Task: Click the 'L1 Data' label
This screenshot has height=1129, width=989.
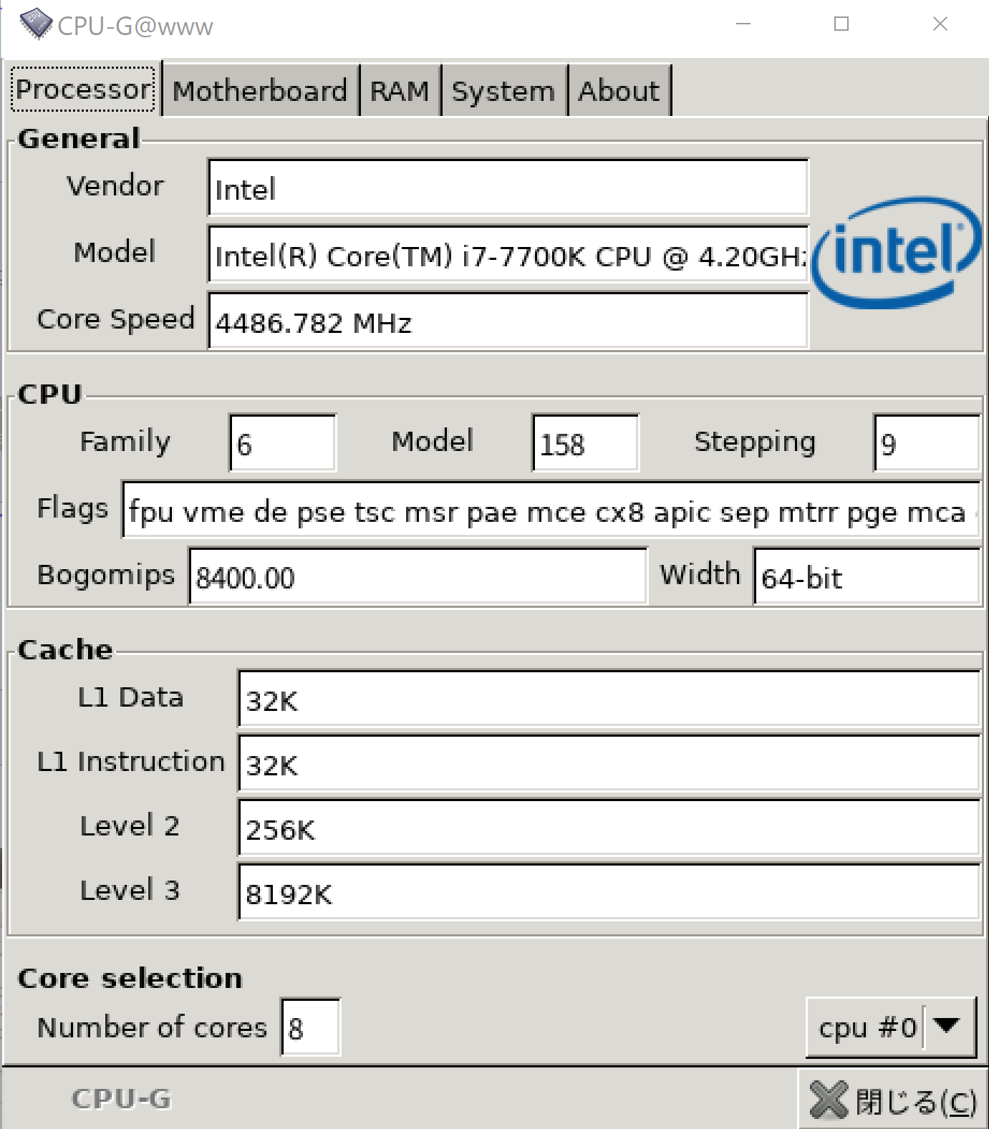Action: point(130,697)
